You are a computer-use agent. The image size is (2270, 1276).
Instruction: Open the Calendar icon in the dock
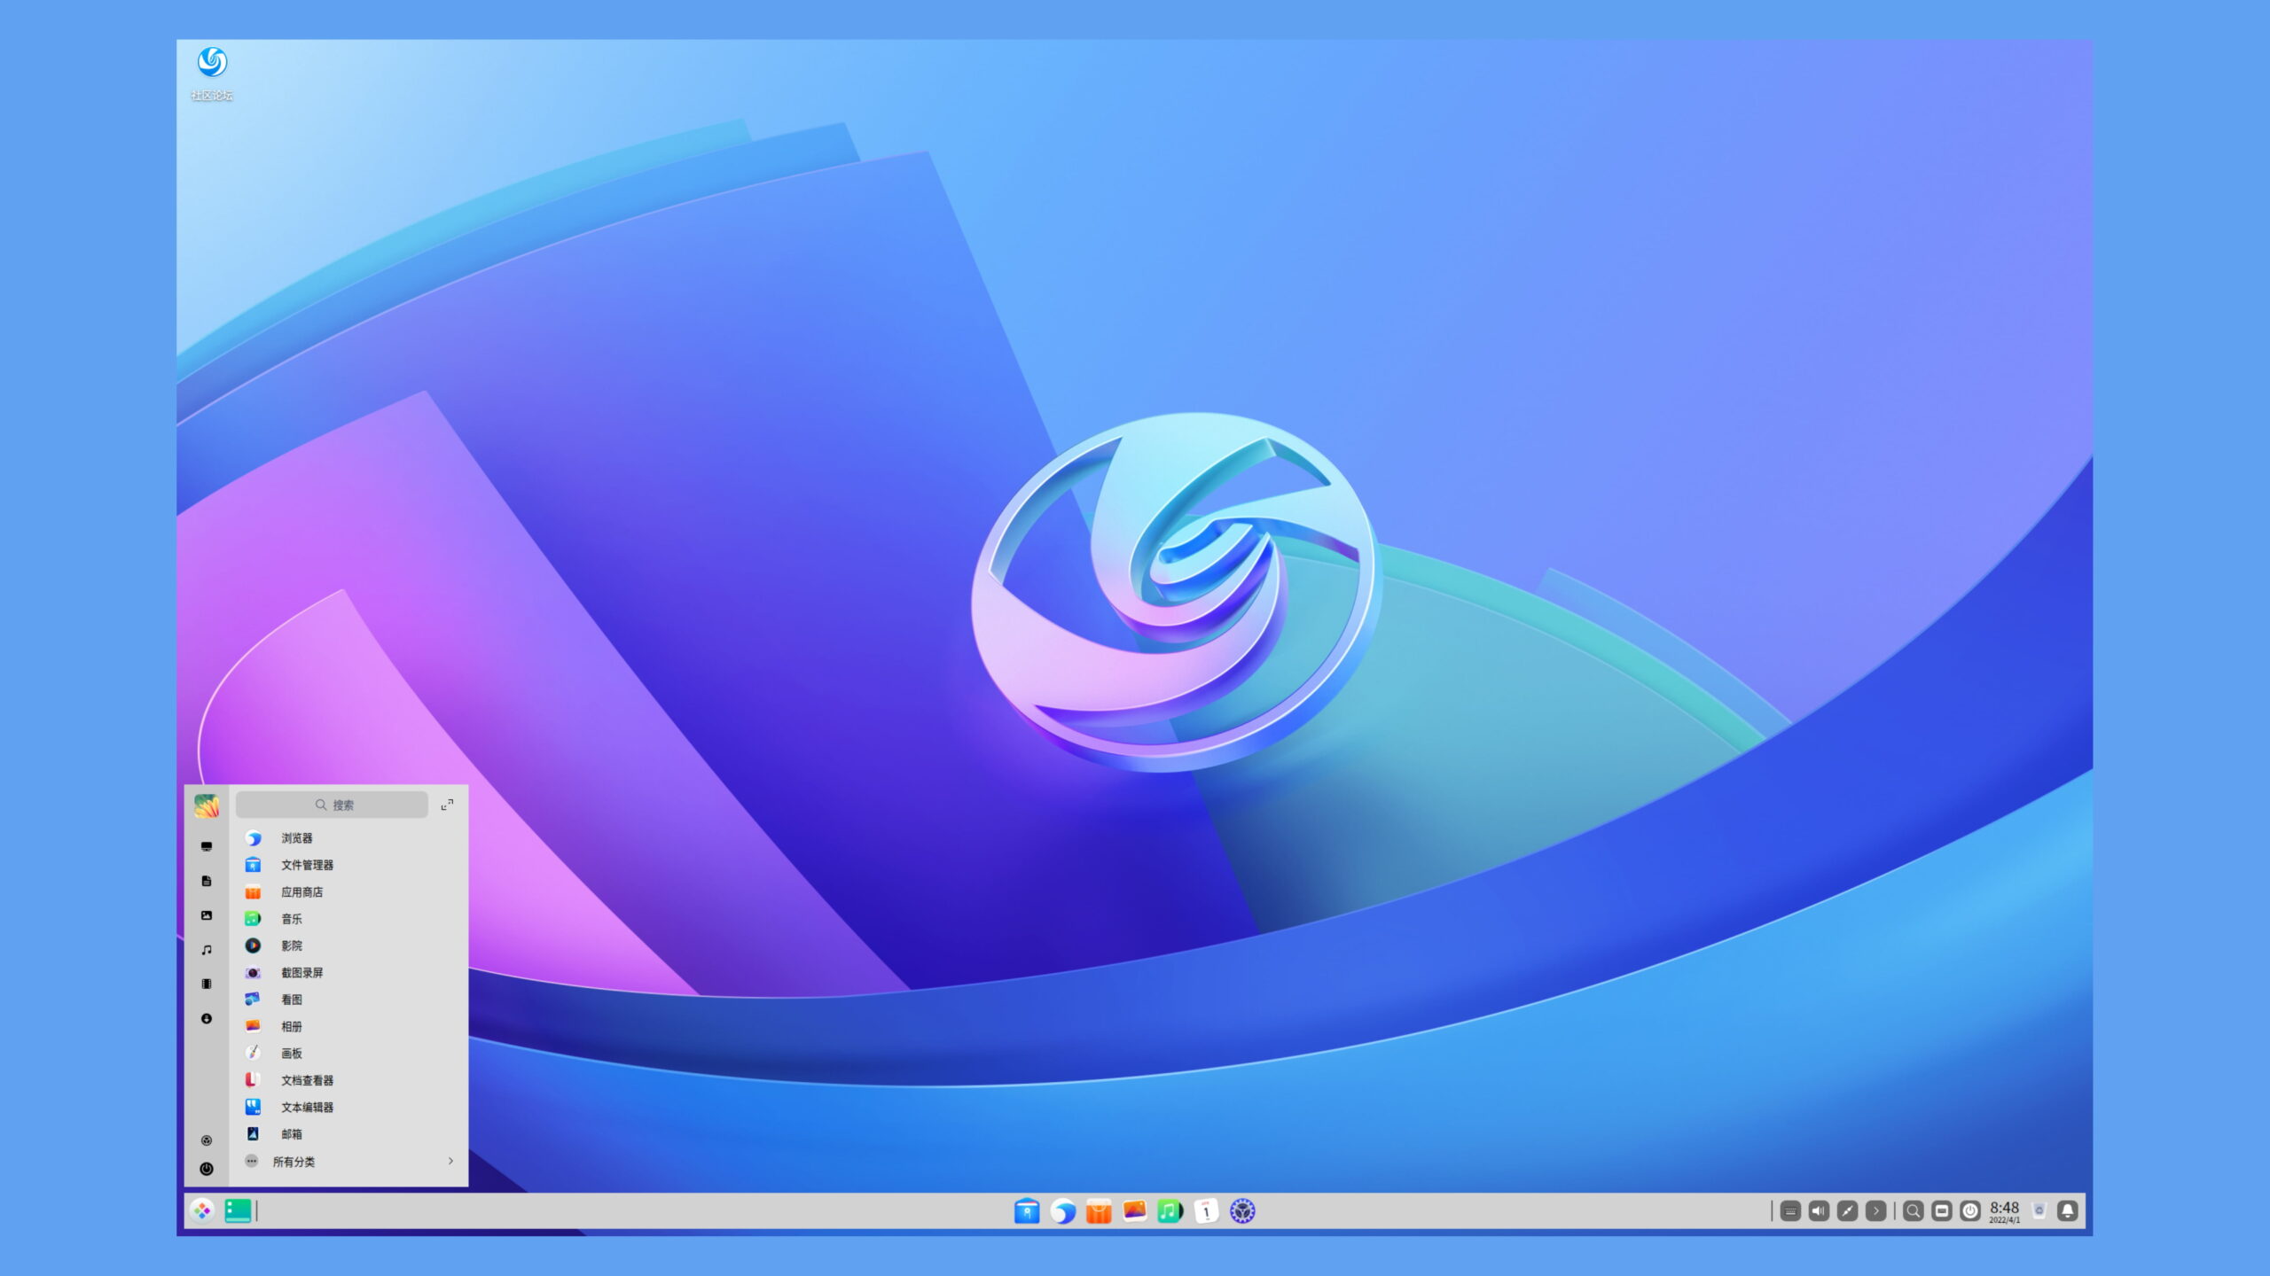1206,1210
